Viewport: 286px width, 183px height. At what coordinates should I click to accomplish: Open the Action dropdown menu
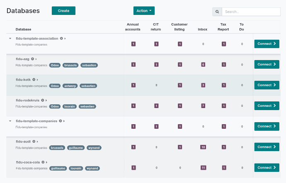point(144,11)
